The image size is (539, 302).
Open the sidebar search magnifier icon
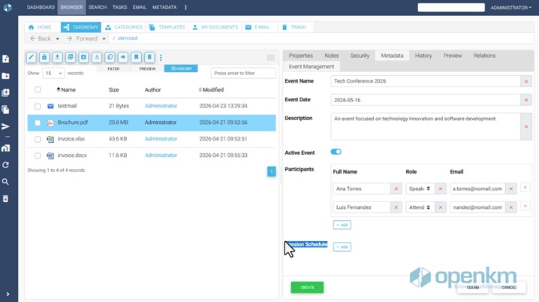(x=5, y=182)
